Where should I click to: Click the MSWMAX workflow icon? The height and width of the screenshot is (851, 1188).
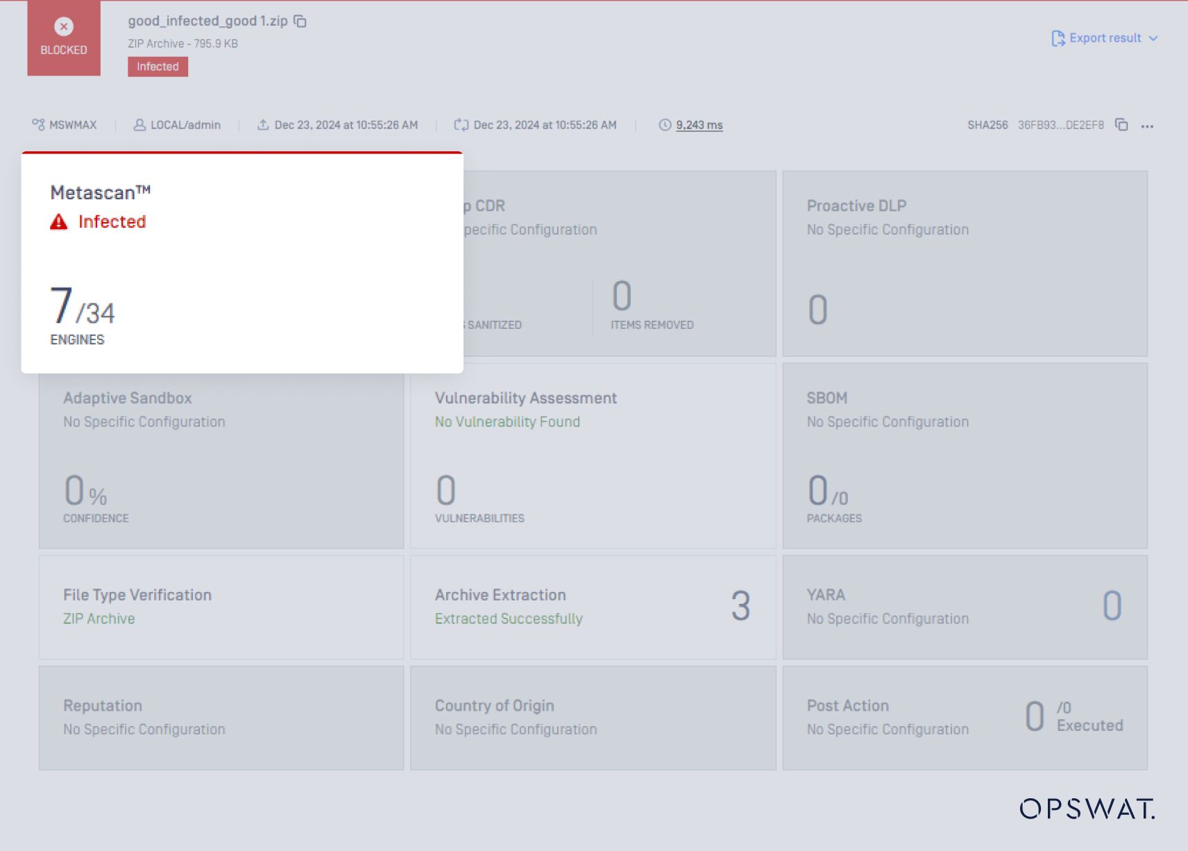coord(38,124)
